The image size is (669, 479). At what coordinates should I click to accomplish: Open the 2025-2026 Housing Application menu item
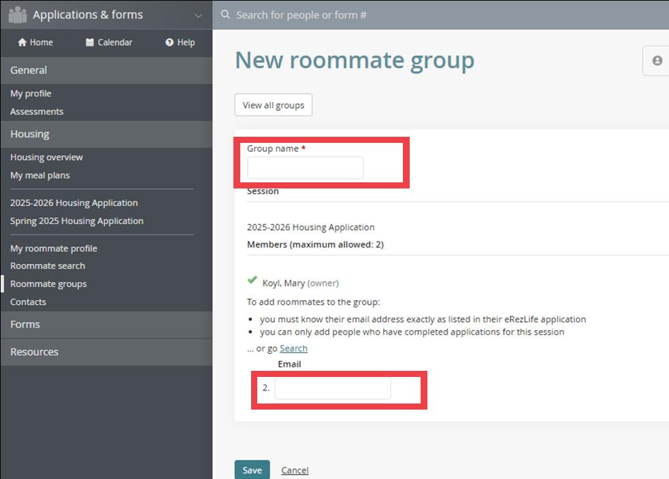pos(74,203)
